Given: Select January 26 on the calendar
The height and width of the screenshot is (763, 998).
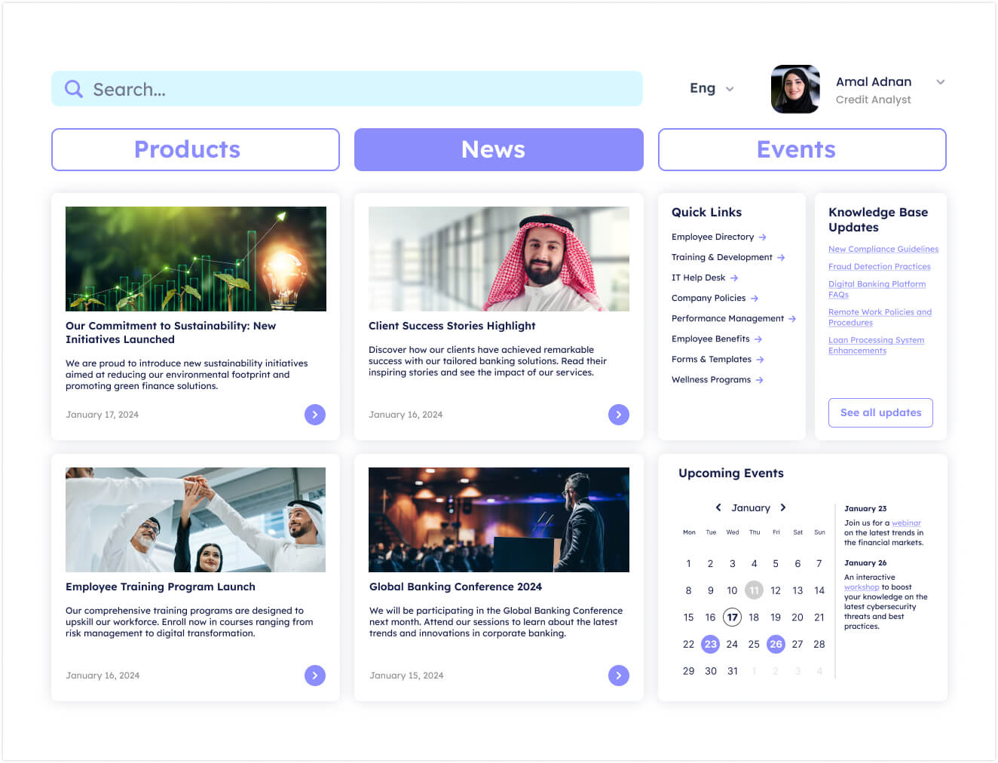Looking at the screenshot, I should (776, 644).
